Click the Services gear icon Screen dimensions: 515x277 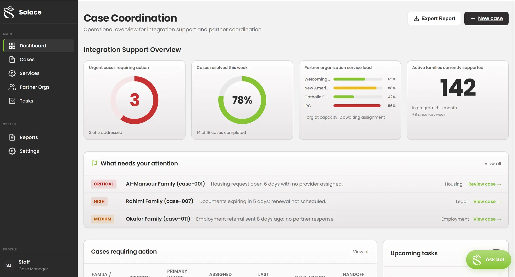(12, 73)
